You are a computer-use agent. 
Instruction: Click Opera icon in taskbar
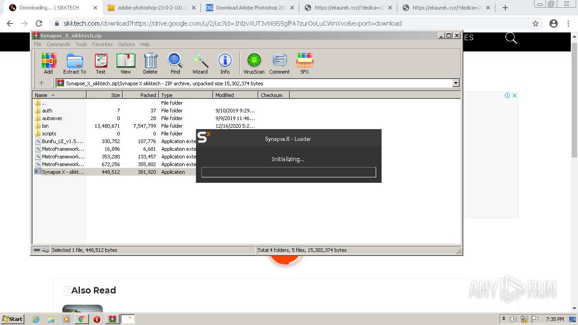(97, 319)
